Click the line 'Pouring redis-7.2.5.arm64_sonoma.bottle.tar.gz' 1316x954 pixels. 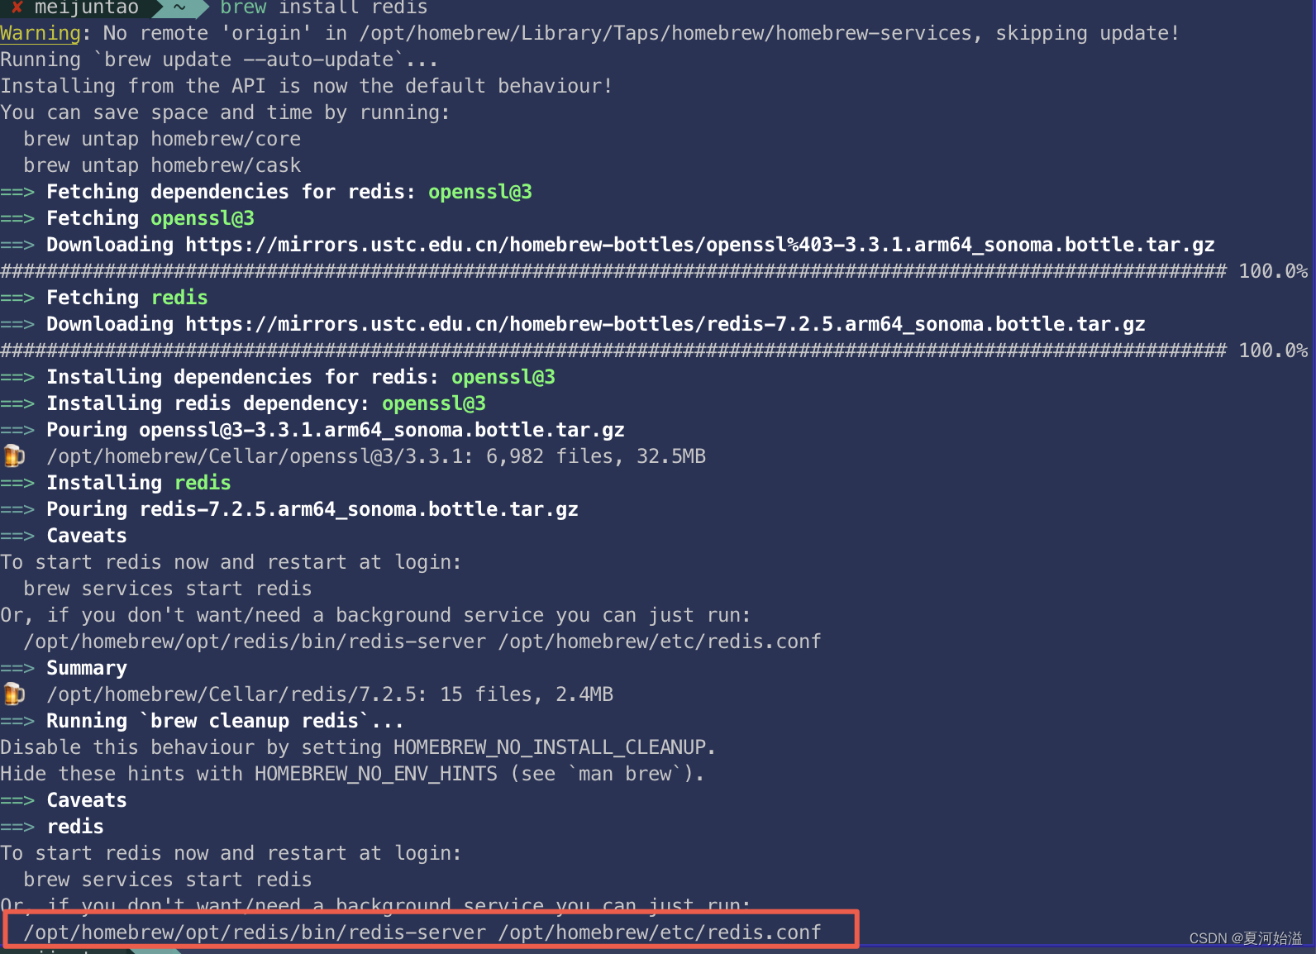tap(312, 509)
